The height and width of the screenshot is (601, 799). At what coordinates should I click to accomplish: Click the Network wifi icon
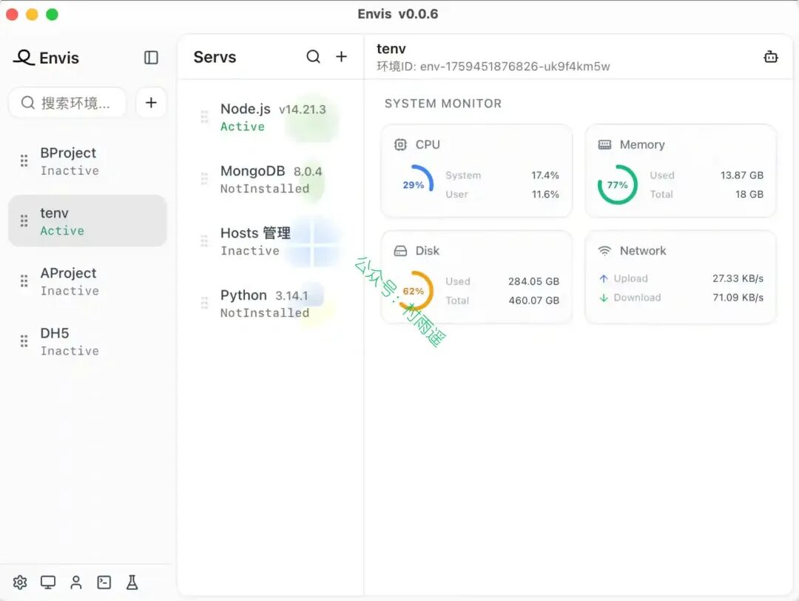604,251
